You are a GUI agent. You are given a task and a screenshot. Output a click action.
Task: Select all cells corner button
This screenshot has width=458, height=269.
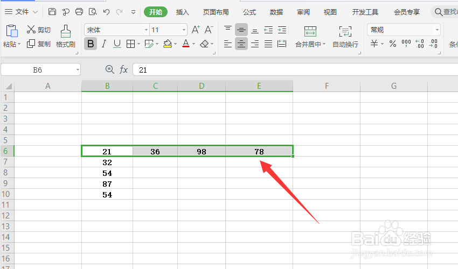click(8, 86)
